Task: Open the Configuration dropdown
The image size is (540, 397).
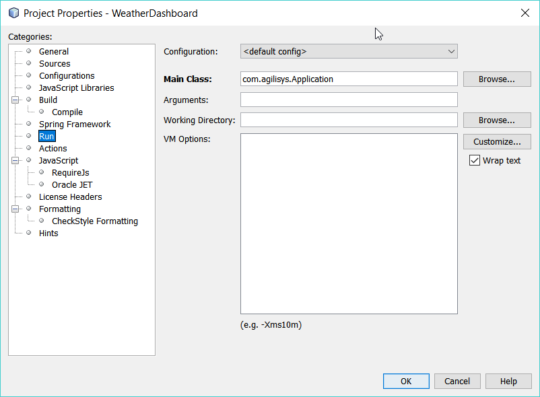Action: [x=349, y=51]
